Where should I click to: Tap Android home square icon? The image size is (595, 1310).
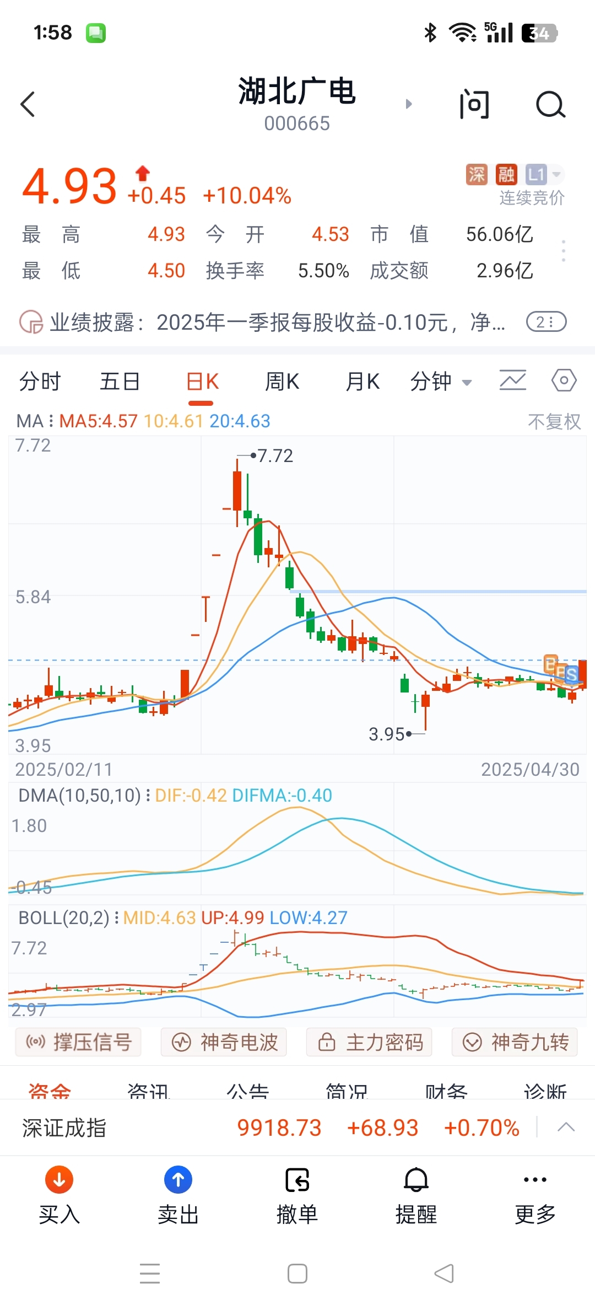[x=297, y=1274]
